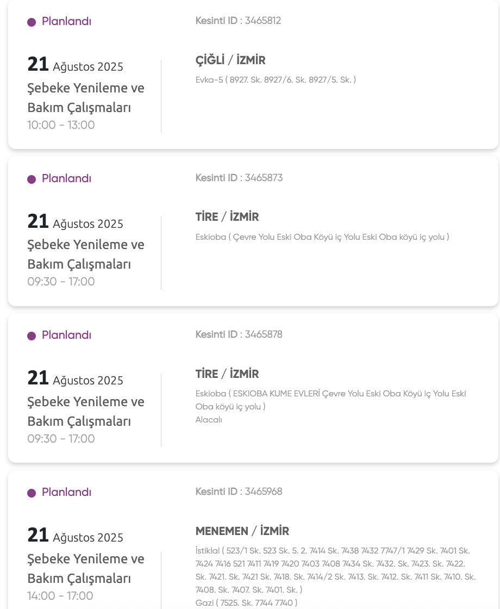Click Kesinti ID 3465812
500x609 pixels.
pos(238,21)
